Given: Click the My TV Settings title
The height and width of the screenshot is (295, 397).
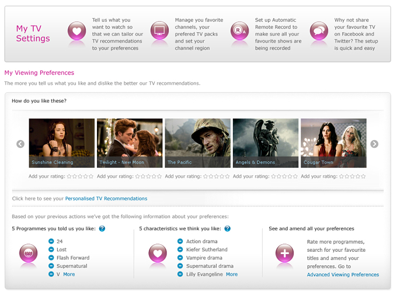Looking at the screenshot, I should pos(33,33).
